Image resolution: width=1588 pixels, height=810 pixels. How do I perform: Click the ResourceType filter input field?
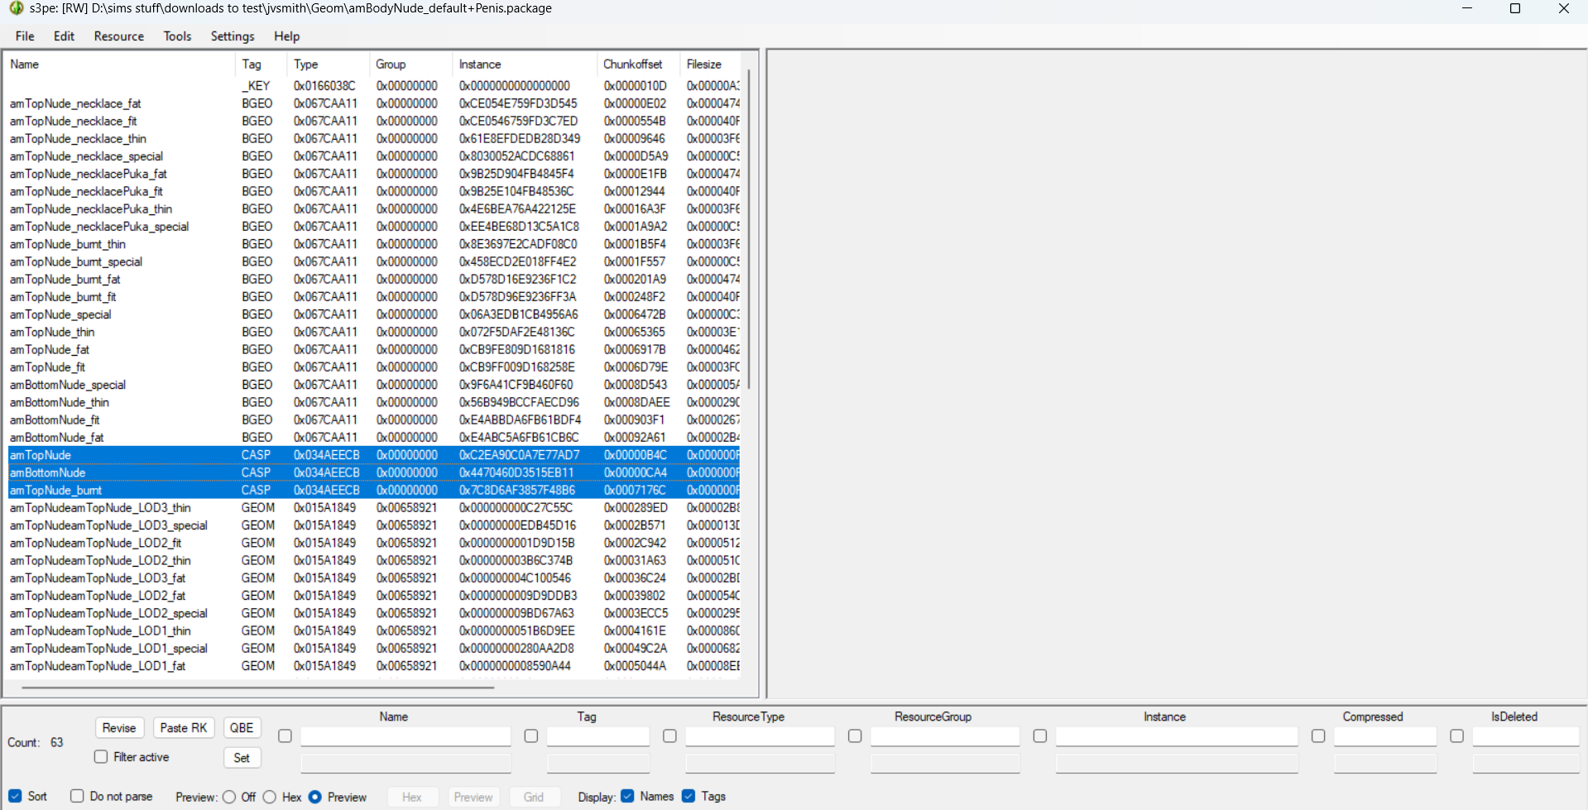click(760, 736)
